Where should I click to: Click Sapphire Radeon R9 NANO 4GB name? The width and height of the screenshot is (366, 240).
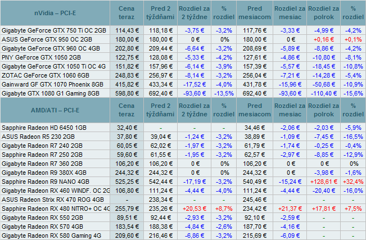pyautogui.click(x=46, y=182)
